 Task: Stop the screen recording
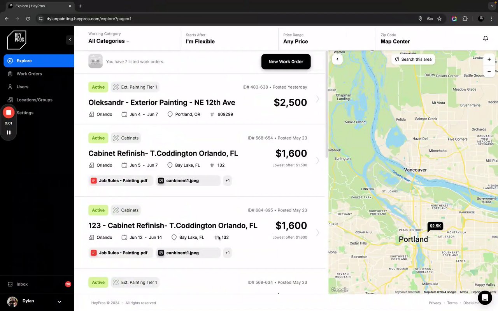[9, 112]
